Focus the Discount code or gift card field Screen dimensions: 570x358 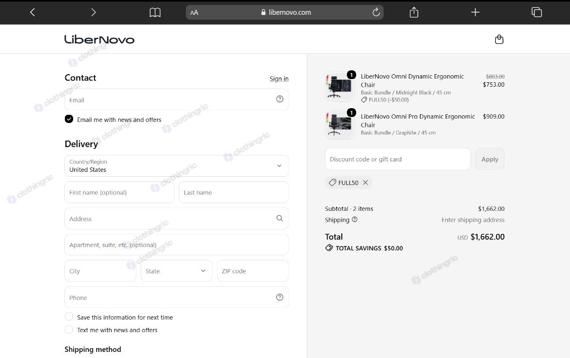[x=398, y=159]
